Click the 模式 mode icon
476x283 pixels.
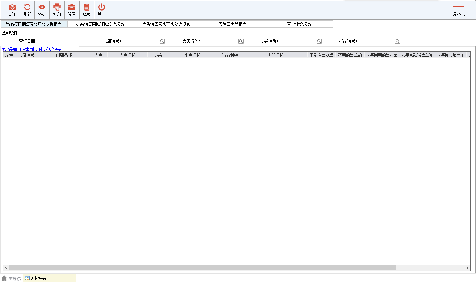click(87, 10)
